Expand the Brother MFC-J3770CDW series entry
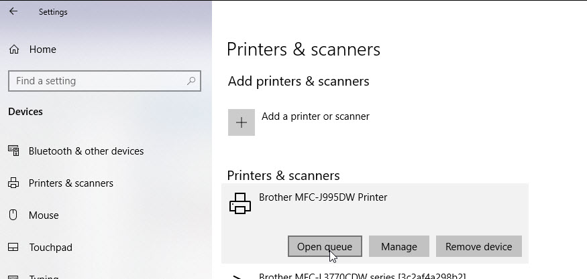This screenshot has height=279, width=587. click(x=362, y=276)
